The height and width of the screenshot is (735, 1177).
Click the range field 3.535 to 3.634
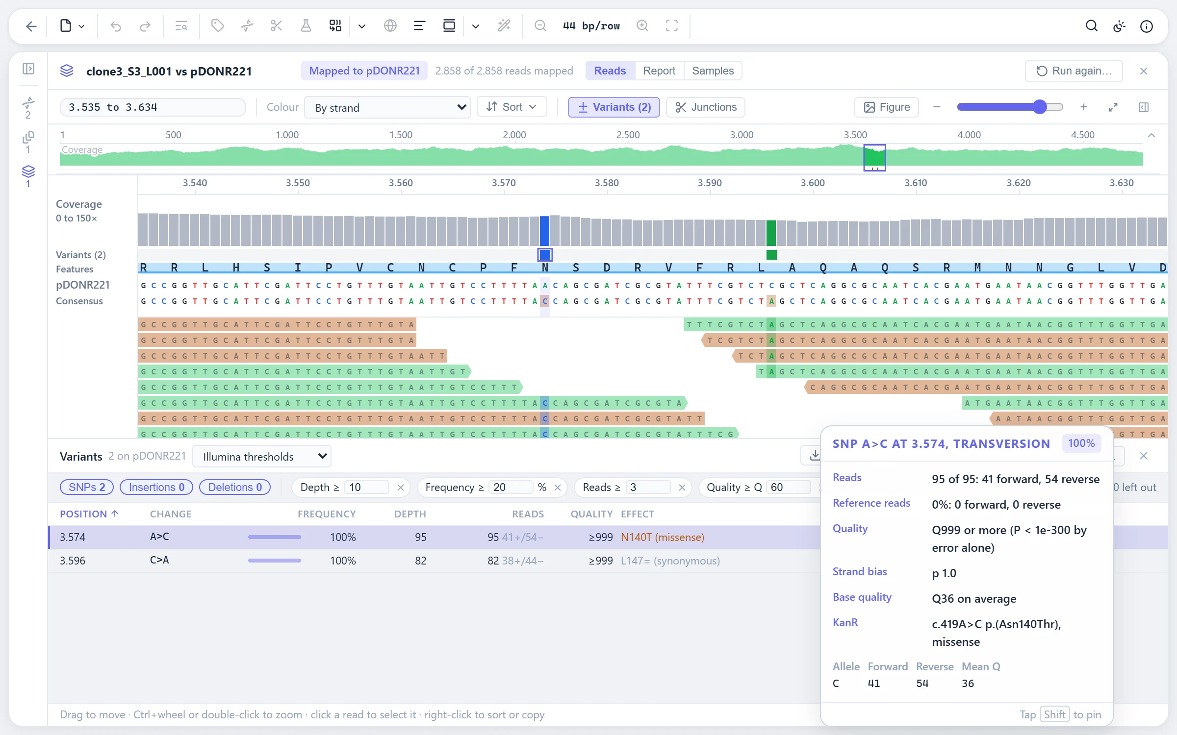pos(153,107)
